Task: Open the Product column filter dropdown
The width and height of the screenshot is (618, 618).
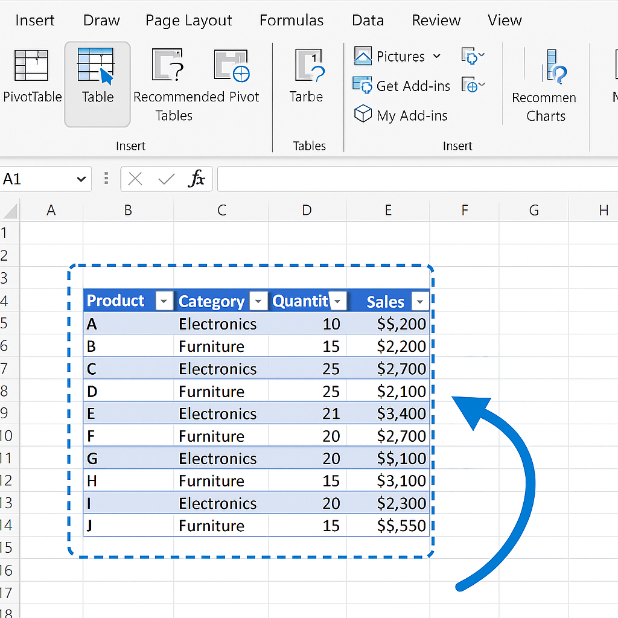Action: 164,302
